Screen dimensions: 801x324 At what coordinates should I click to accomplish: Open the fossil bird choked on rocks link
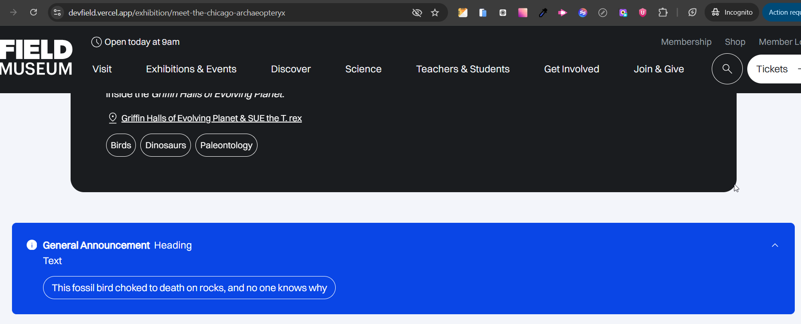[x=189, y=288]
